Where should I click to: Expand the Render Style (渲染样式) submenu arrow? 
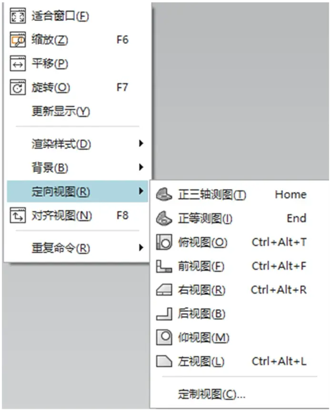(x=141, y=143)
